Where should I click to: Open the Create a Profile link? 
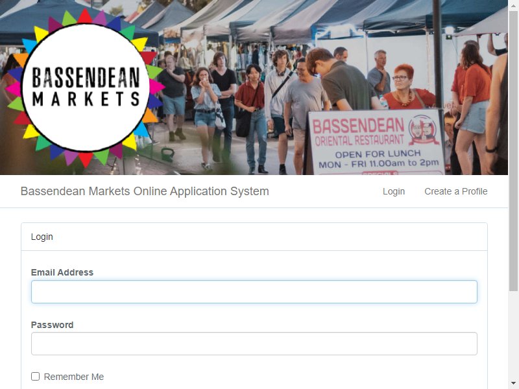456,191
